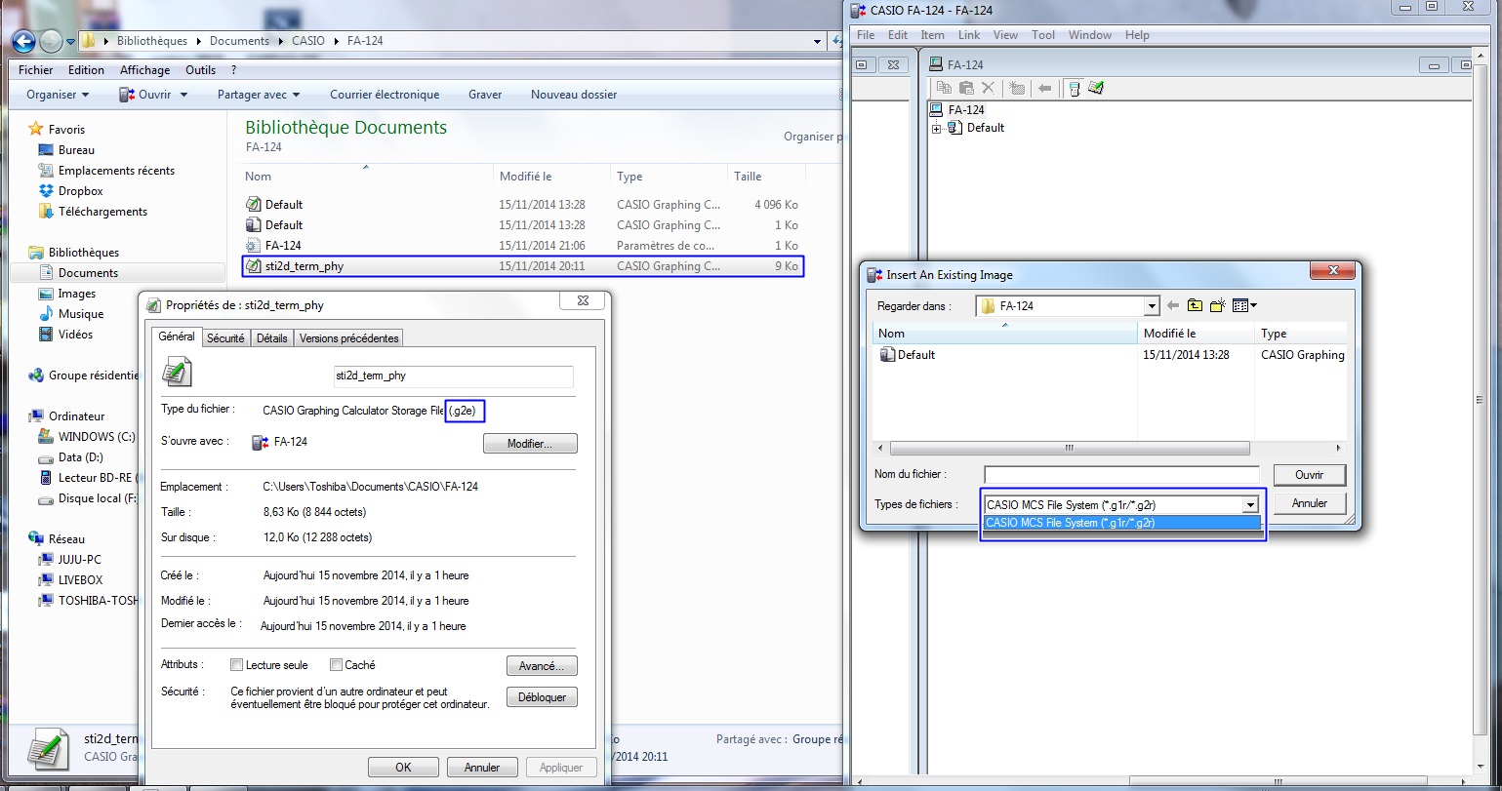Toggle the Lecture seule checkbox
Image resolution: width=1502 pixels, height=791 pixels.
point(236,665)
